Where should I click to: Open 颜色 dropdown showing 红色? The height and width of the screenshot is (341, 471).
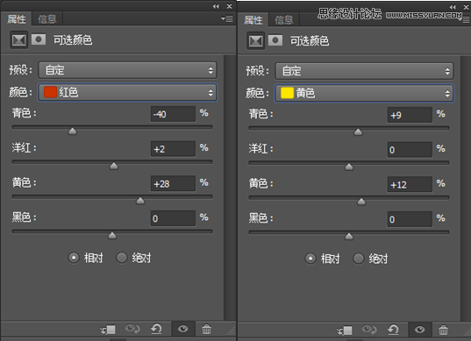click(127, 92)
